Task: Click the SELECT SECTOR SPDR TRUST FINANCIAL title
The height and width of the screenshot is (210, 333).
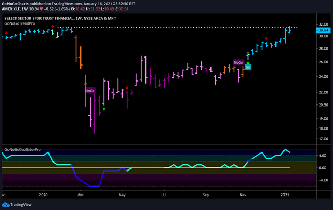Action: 60,18
